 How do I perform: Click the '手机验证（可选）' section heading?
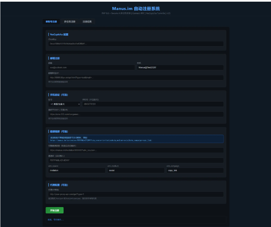59,95
